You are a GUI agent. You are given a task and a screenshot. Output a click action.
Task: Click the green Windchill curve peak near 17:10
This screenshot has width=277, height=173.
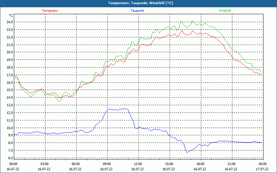tap(193, 21)
